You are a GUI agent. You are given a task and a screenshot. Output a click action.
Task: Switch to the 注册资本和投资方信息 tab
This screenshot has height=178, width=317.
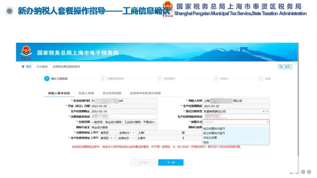[x=145, y=93]
